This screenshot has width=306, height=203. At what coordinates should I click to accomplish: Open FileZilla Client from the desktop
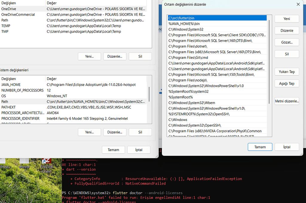(46, 163)
